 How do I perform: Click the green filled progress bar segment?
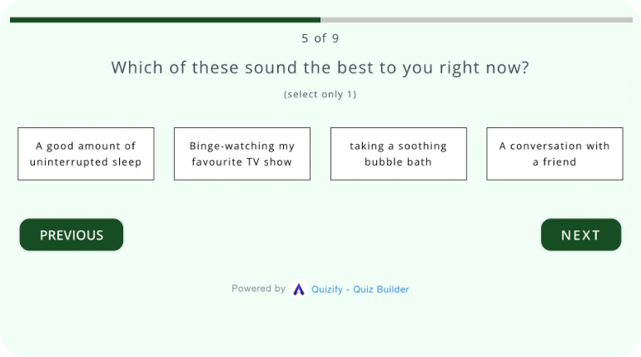[165, 20]
